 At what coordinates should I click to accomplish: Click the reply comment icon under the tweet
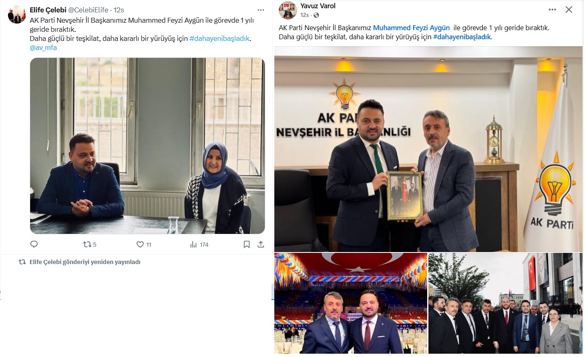(x=34, y=244)
